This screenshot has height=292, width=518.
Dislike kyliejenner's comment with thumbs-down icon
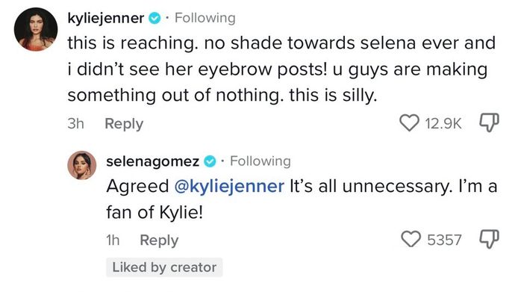[489, 122]
